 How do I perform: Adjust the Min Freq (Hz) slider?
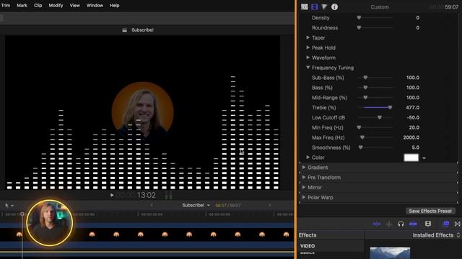click(375, 127)
